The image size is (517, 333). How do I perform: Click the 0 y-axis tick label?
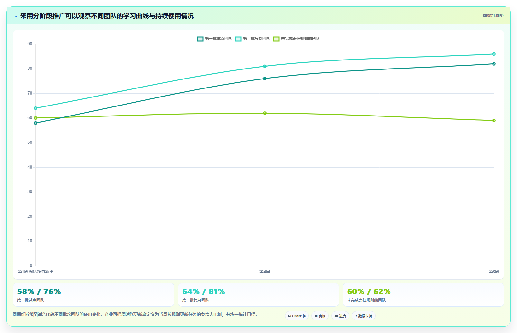click(31, 266)
